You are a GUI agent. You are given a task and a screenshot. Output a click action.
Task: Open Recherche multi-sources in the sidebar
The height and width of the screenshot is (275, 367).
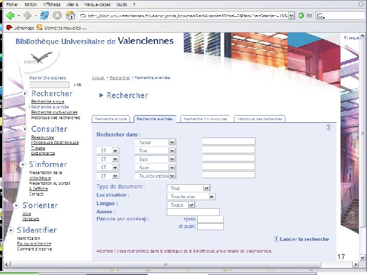(55, 112)
